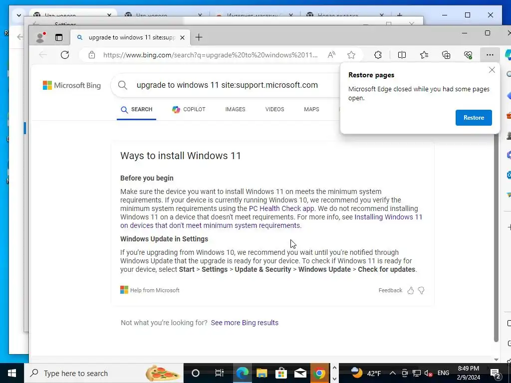The height and width of the screenshot is (383, 511).
Task: Open ENG language input indicator
Action: (443, 373)
